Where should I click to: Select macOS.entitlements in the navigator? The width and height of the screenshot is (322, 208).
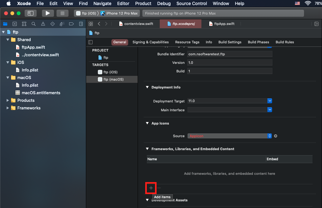coord(41,93)
